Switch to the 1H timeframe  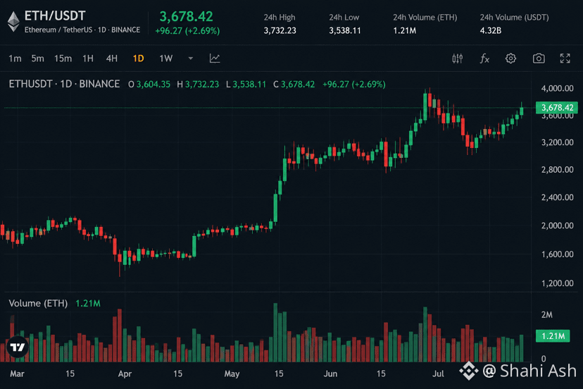pyautogui.click(x=88, y=58)
